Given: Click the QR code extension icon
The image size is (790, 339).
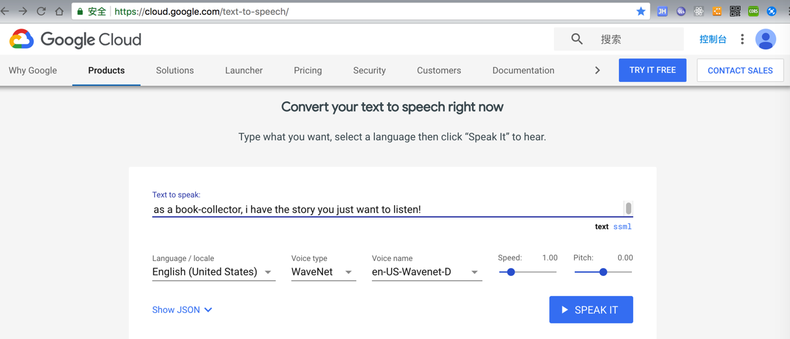Looking at the screenshot, I should click(735, 11).
